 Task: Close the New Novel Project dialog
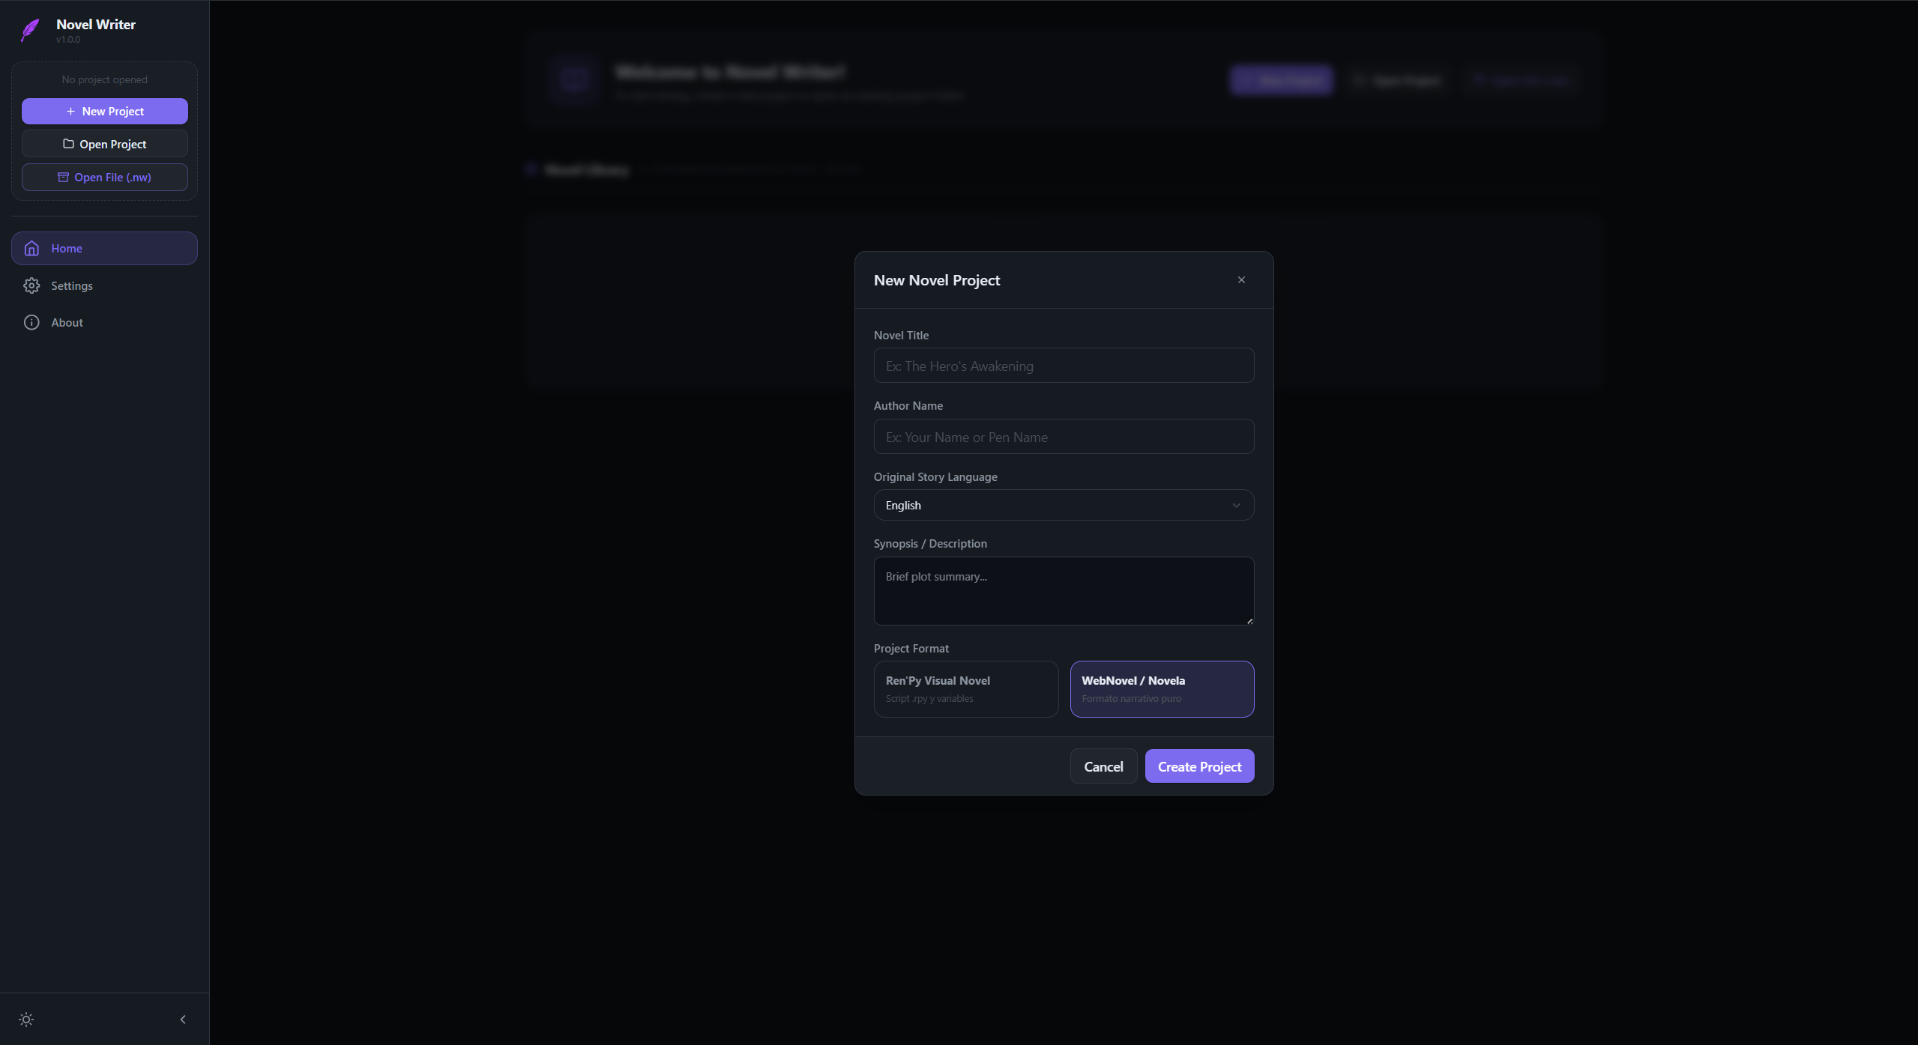tap(1241, 279)
